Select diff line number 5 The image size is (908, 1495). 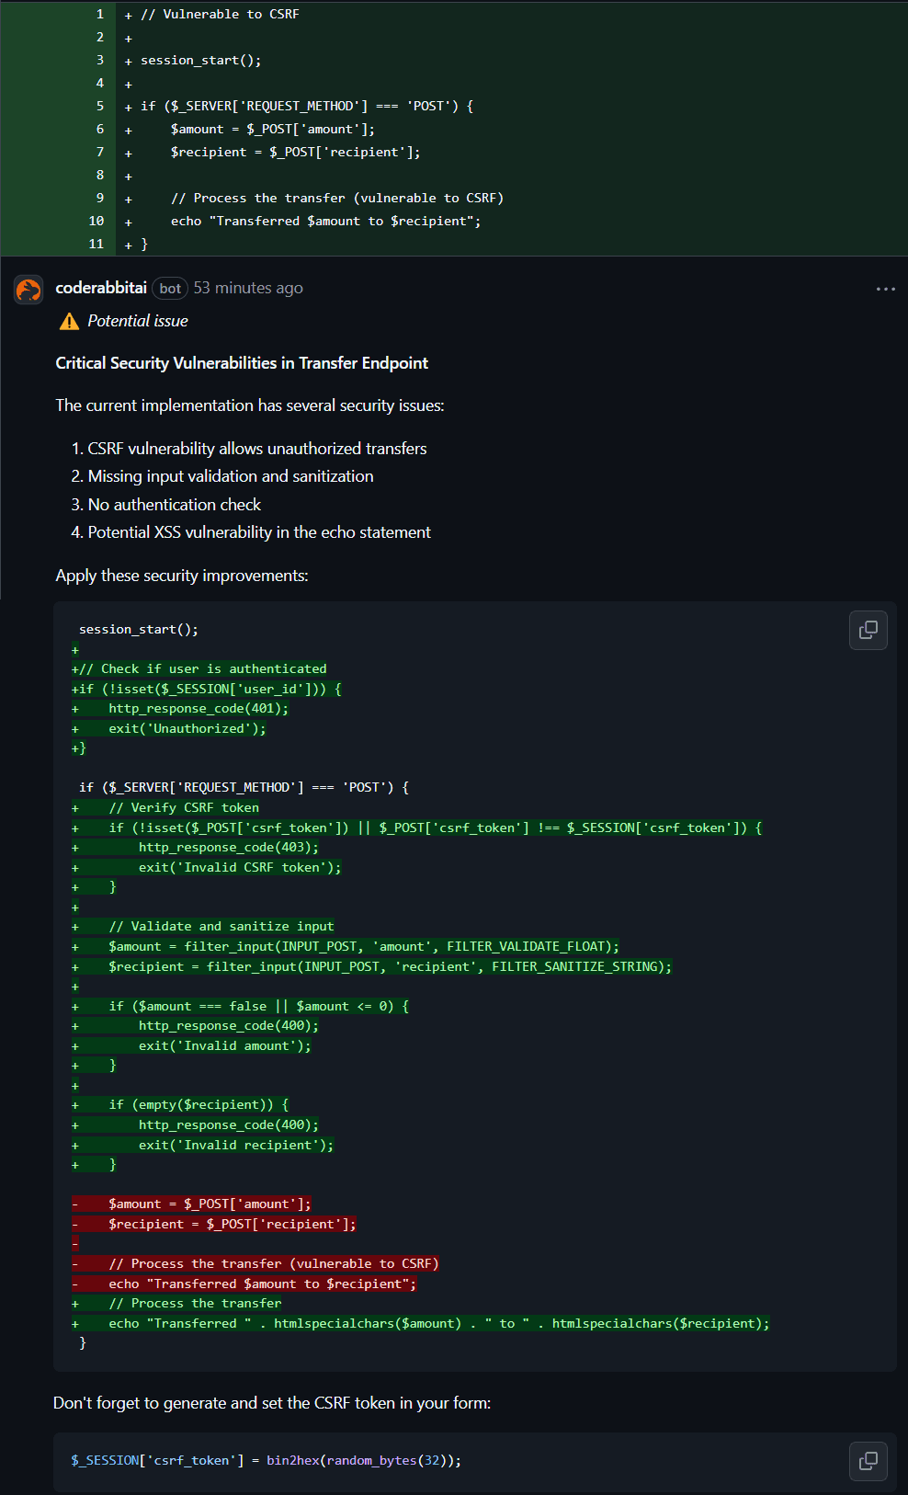(x=100, y=106)
